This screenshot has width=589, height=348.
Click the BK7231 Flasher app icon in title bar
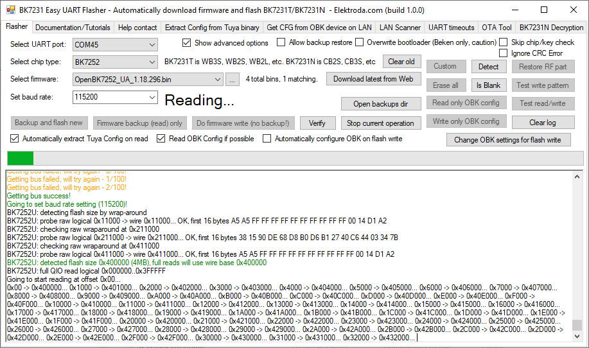(11, 10)
